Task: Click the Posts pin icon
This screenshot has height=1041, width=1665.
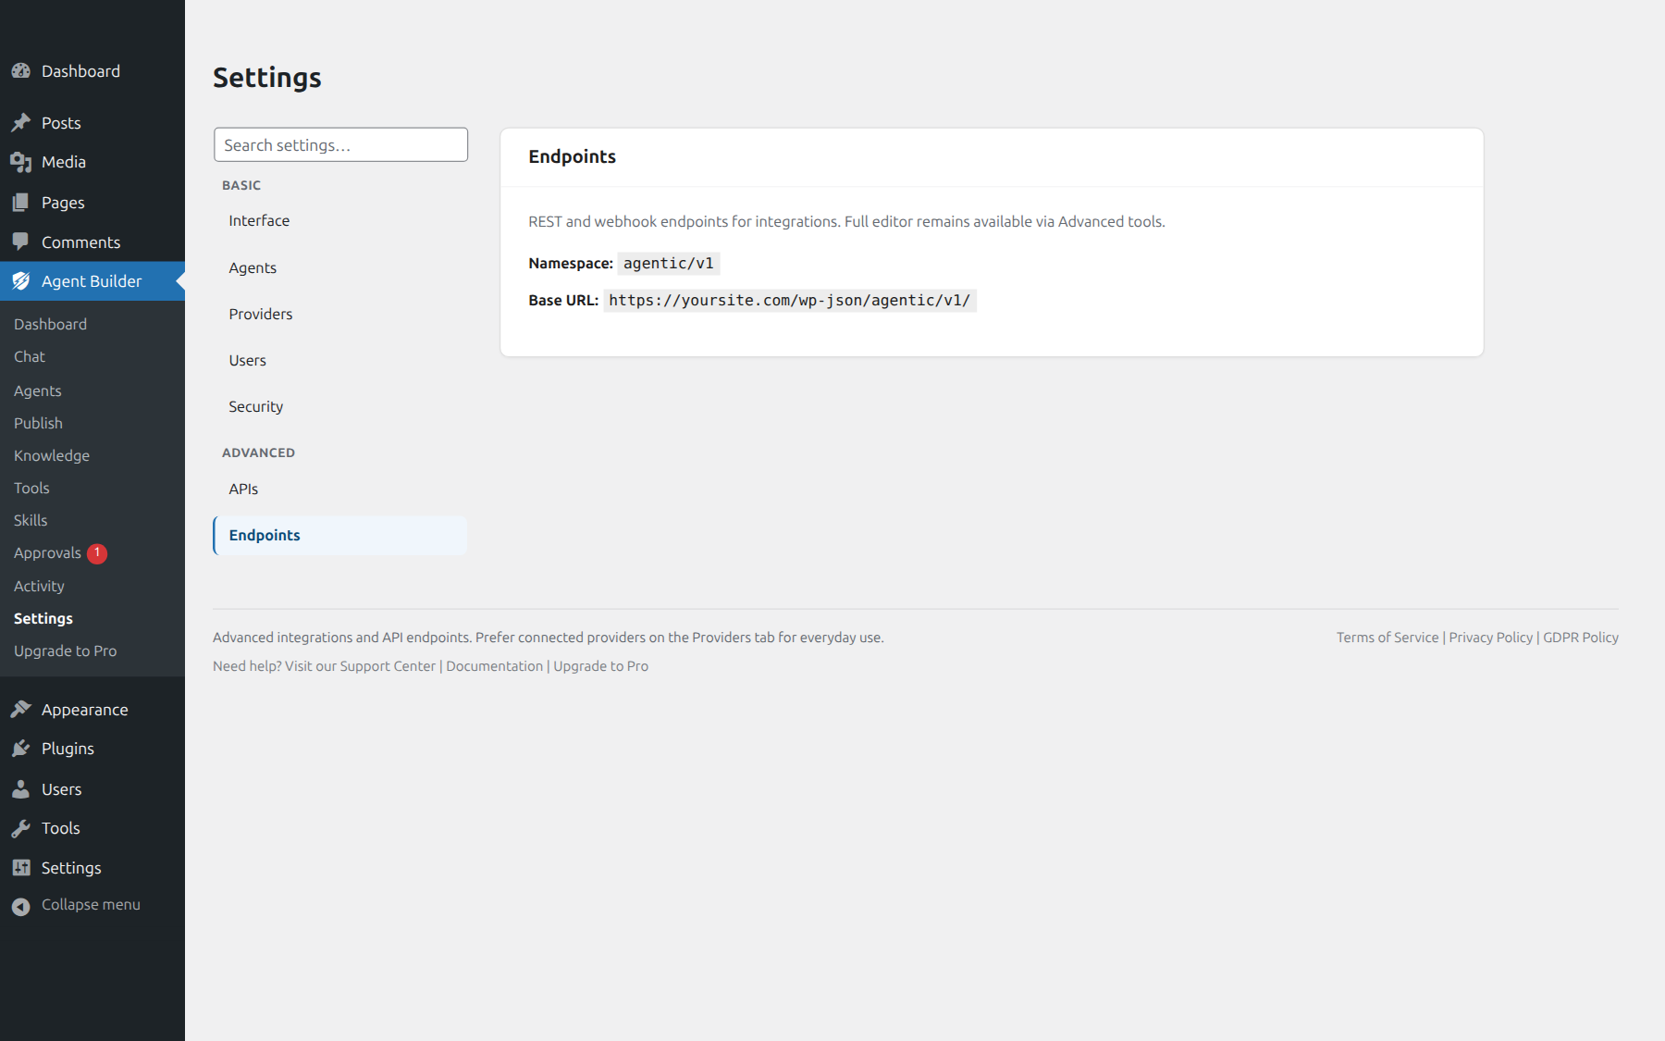Action: [x=20, y=123]
